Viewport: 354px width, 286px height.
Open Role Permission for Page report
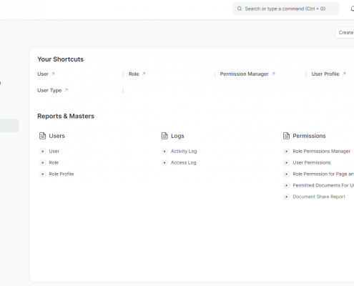(x=323, y=174)
